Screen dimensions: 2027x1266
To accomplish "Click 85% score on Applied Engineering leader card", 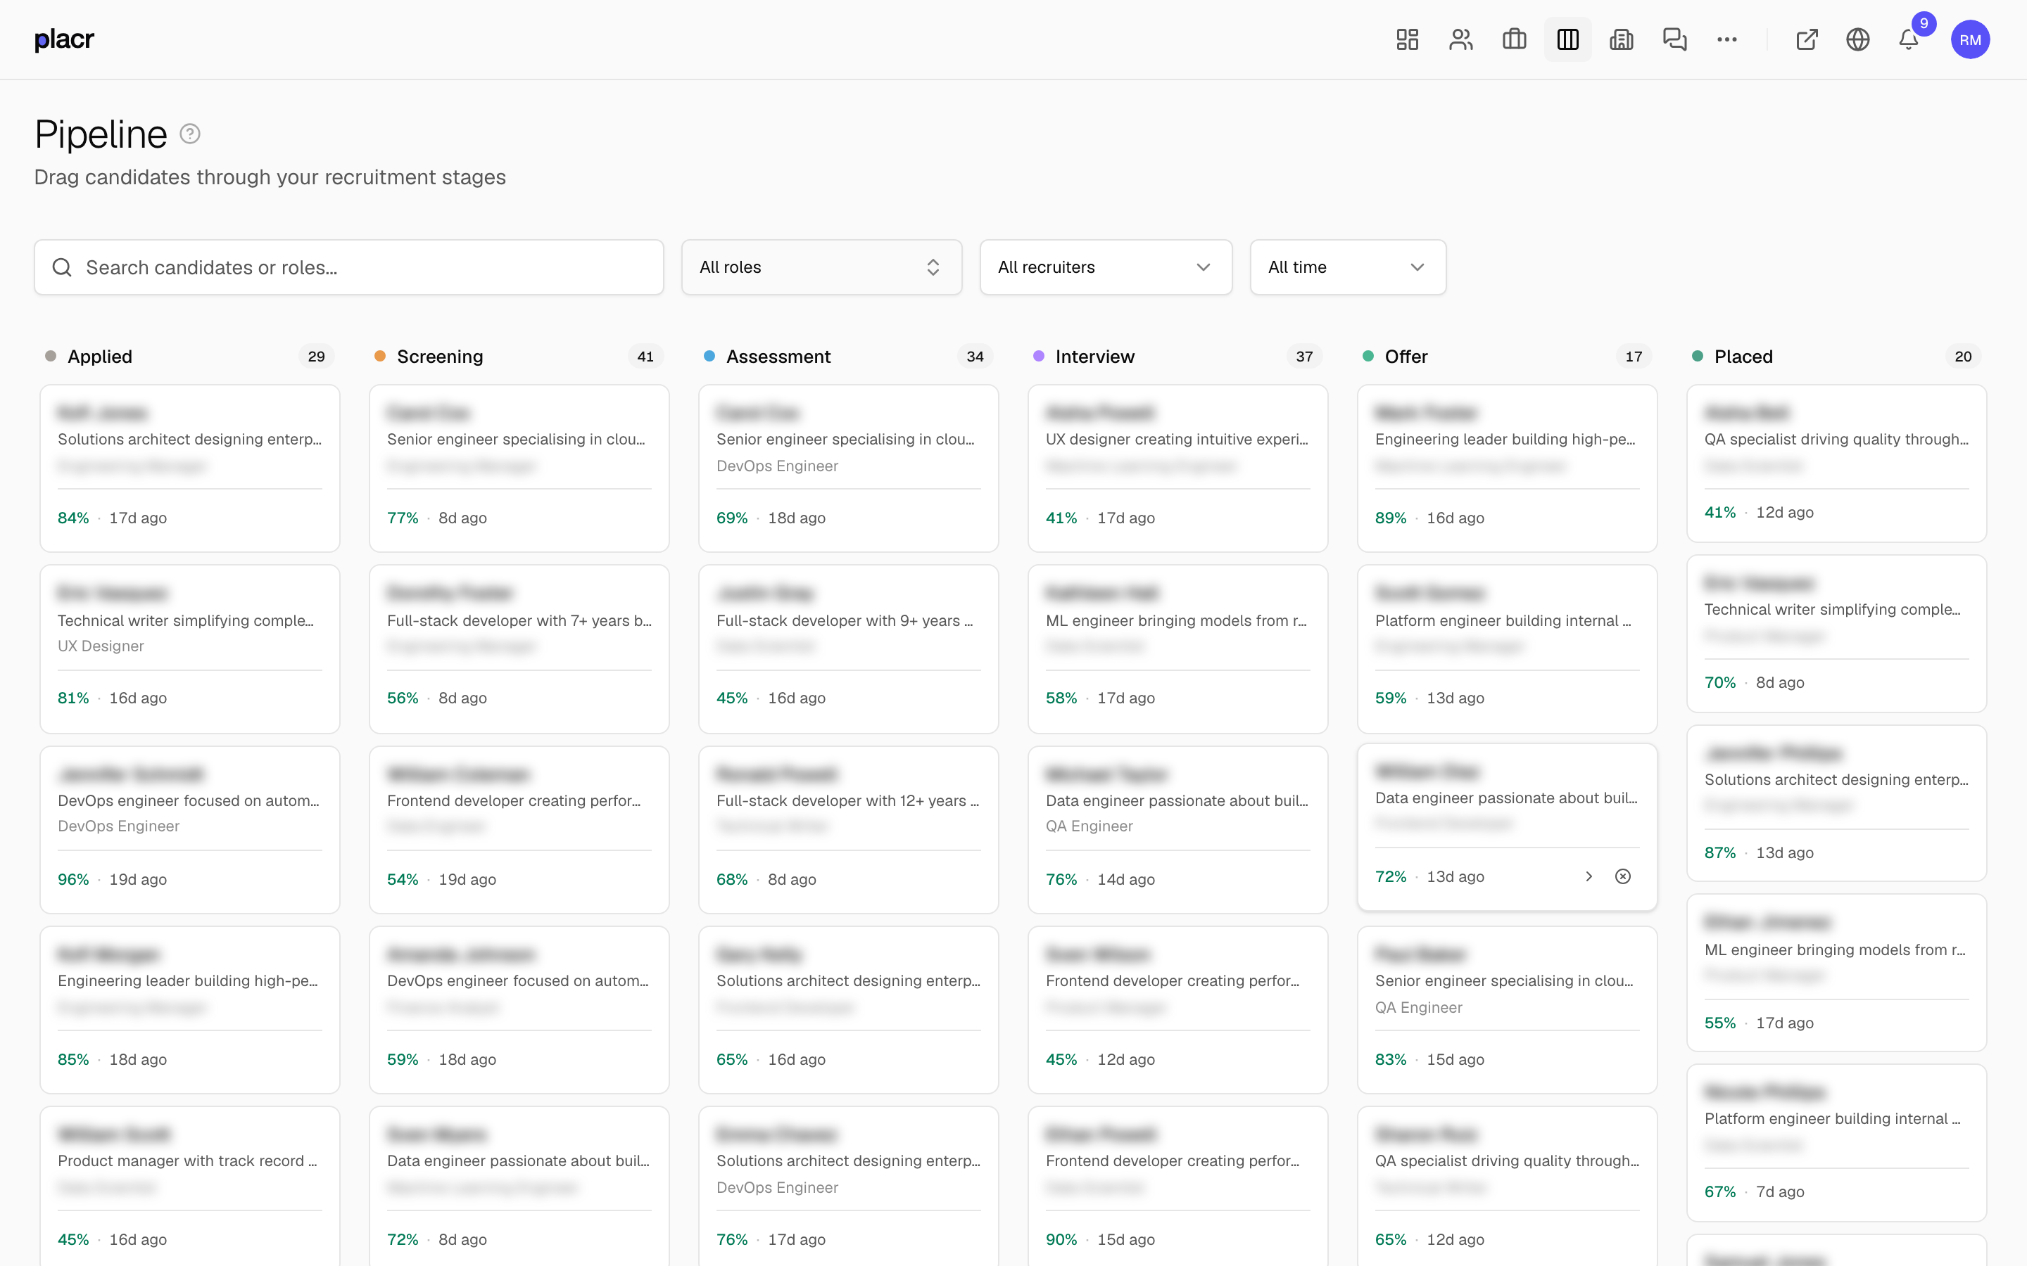I will [73, 1059].
